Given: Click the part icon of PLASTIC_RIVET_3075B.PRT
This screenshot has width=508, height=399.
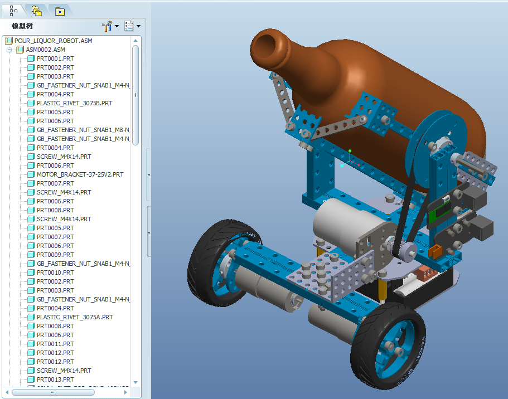Looking at the screenshot, I should [31, 103].
